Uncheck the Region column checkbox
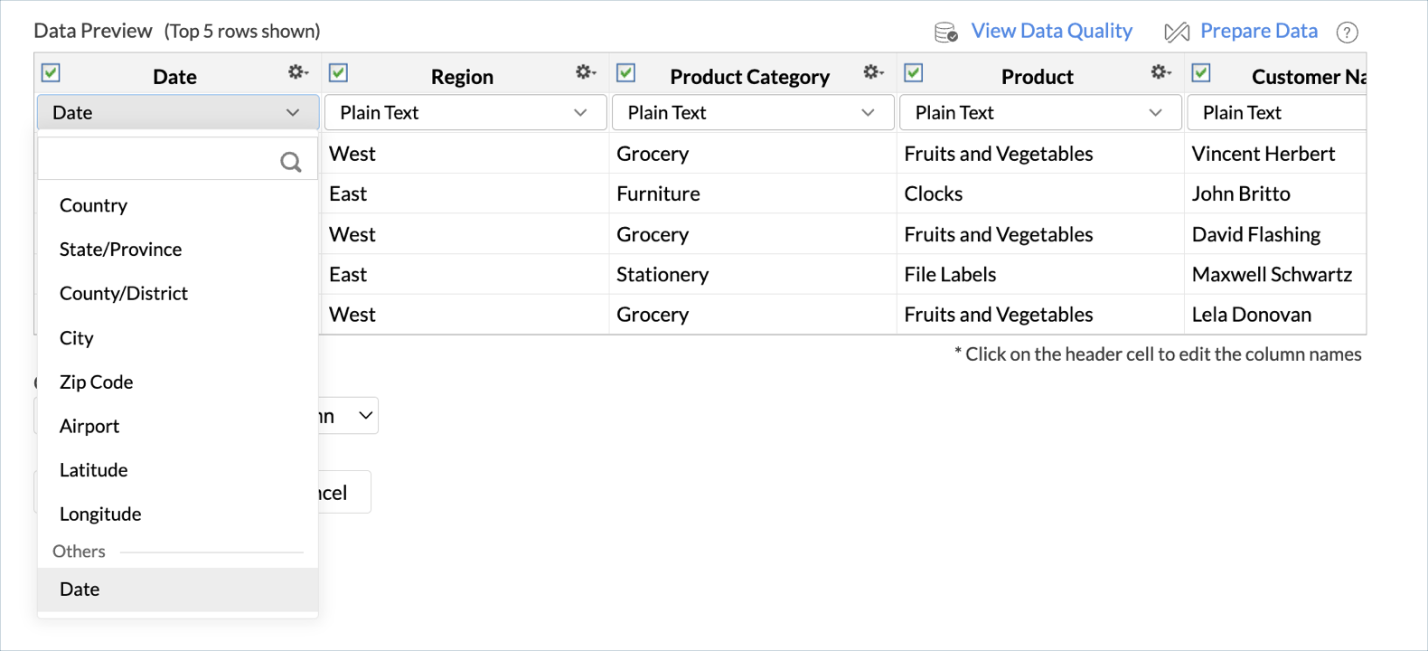The height and width of the screenshot is (651, 1428). click(x=339, y=73)
